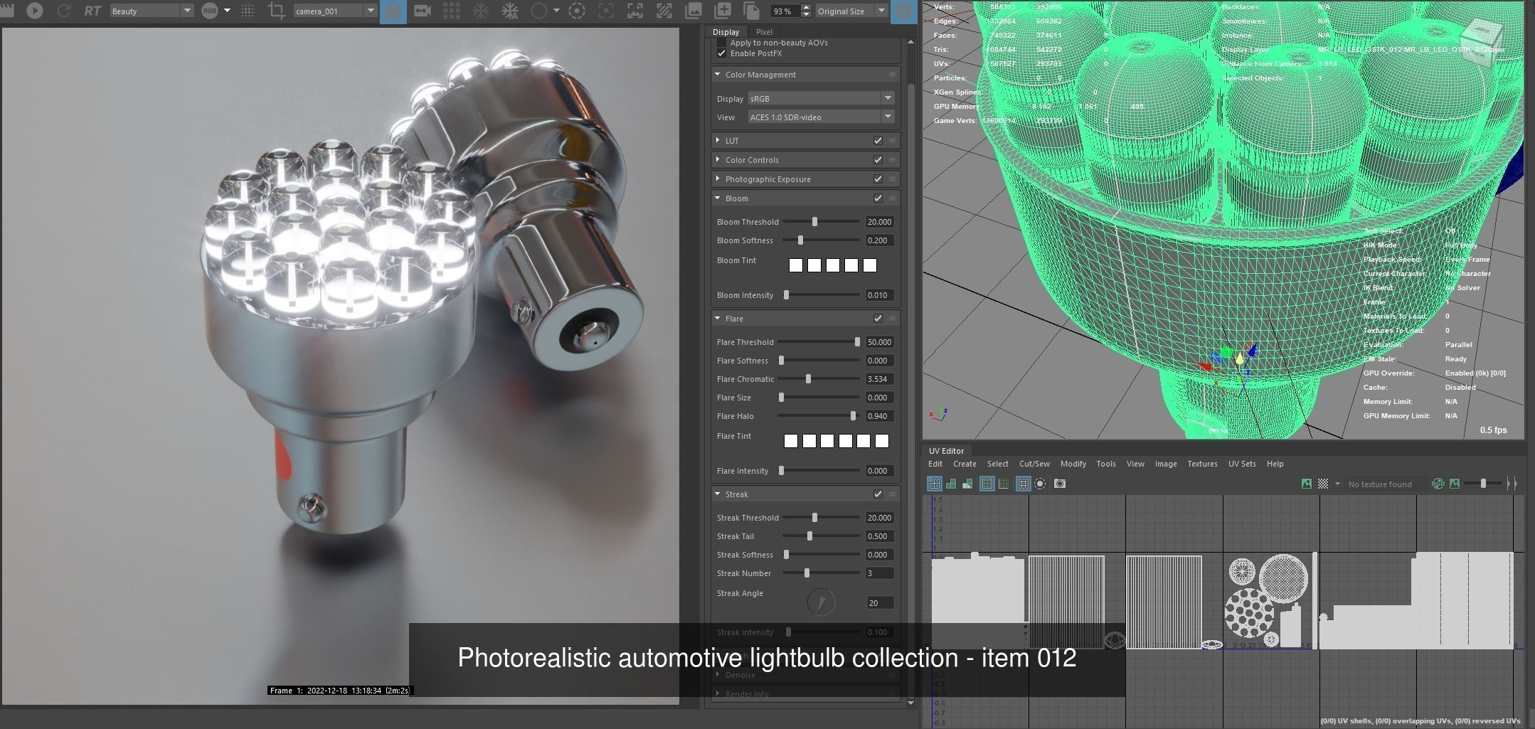1535x729 pixels.
Task: Open the Create menu in UV Editor
Action: tap(965, 464)
